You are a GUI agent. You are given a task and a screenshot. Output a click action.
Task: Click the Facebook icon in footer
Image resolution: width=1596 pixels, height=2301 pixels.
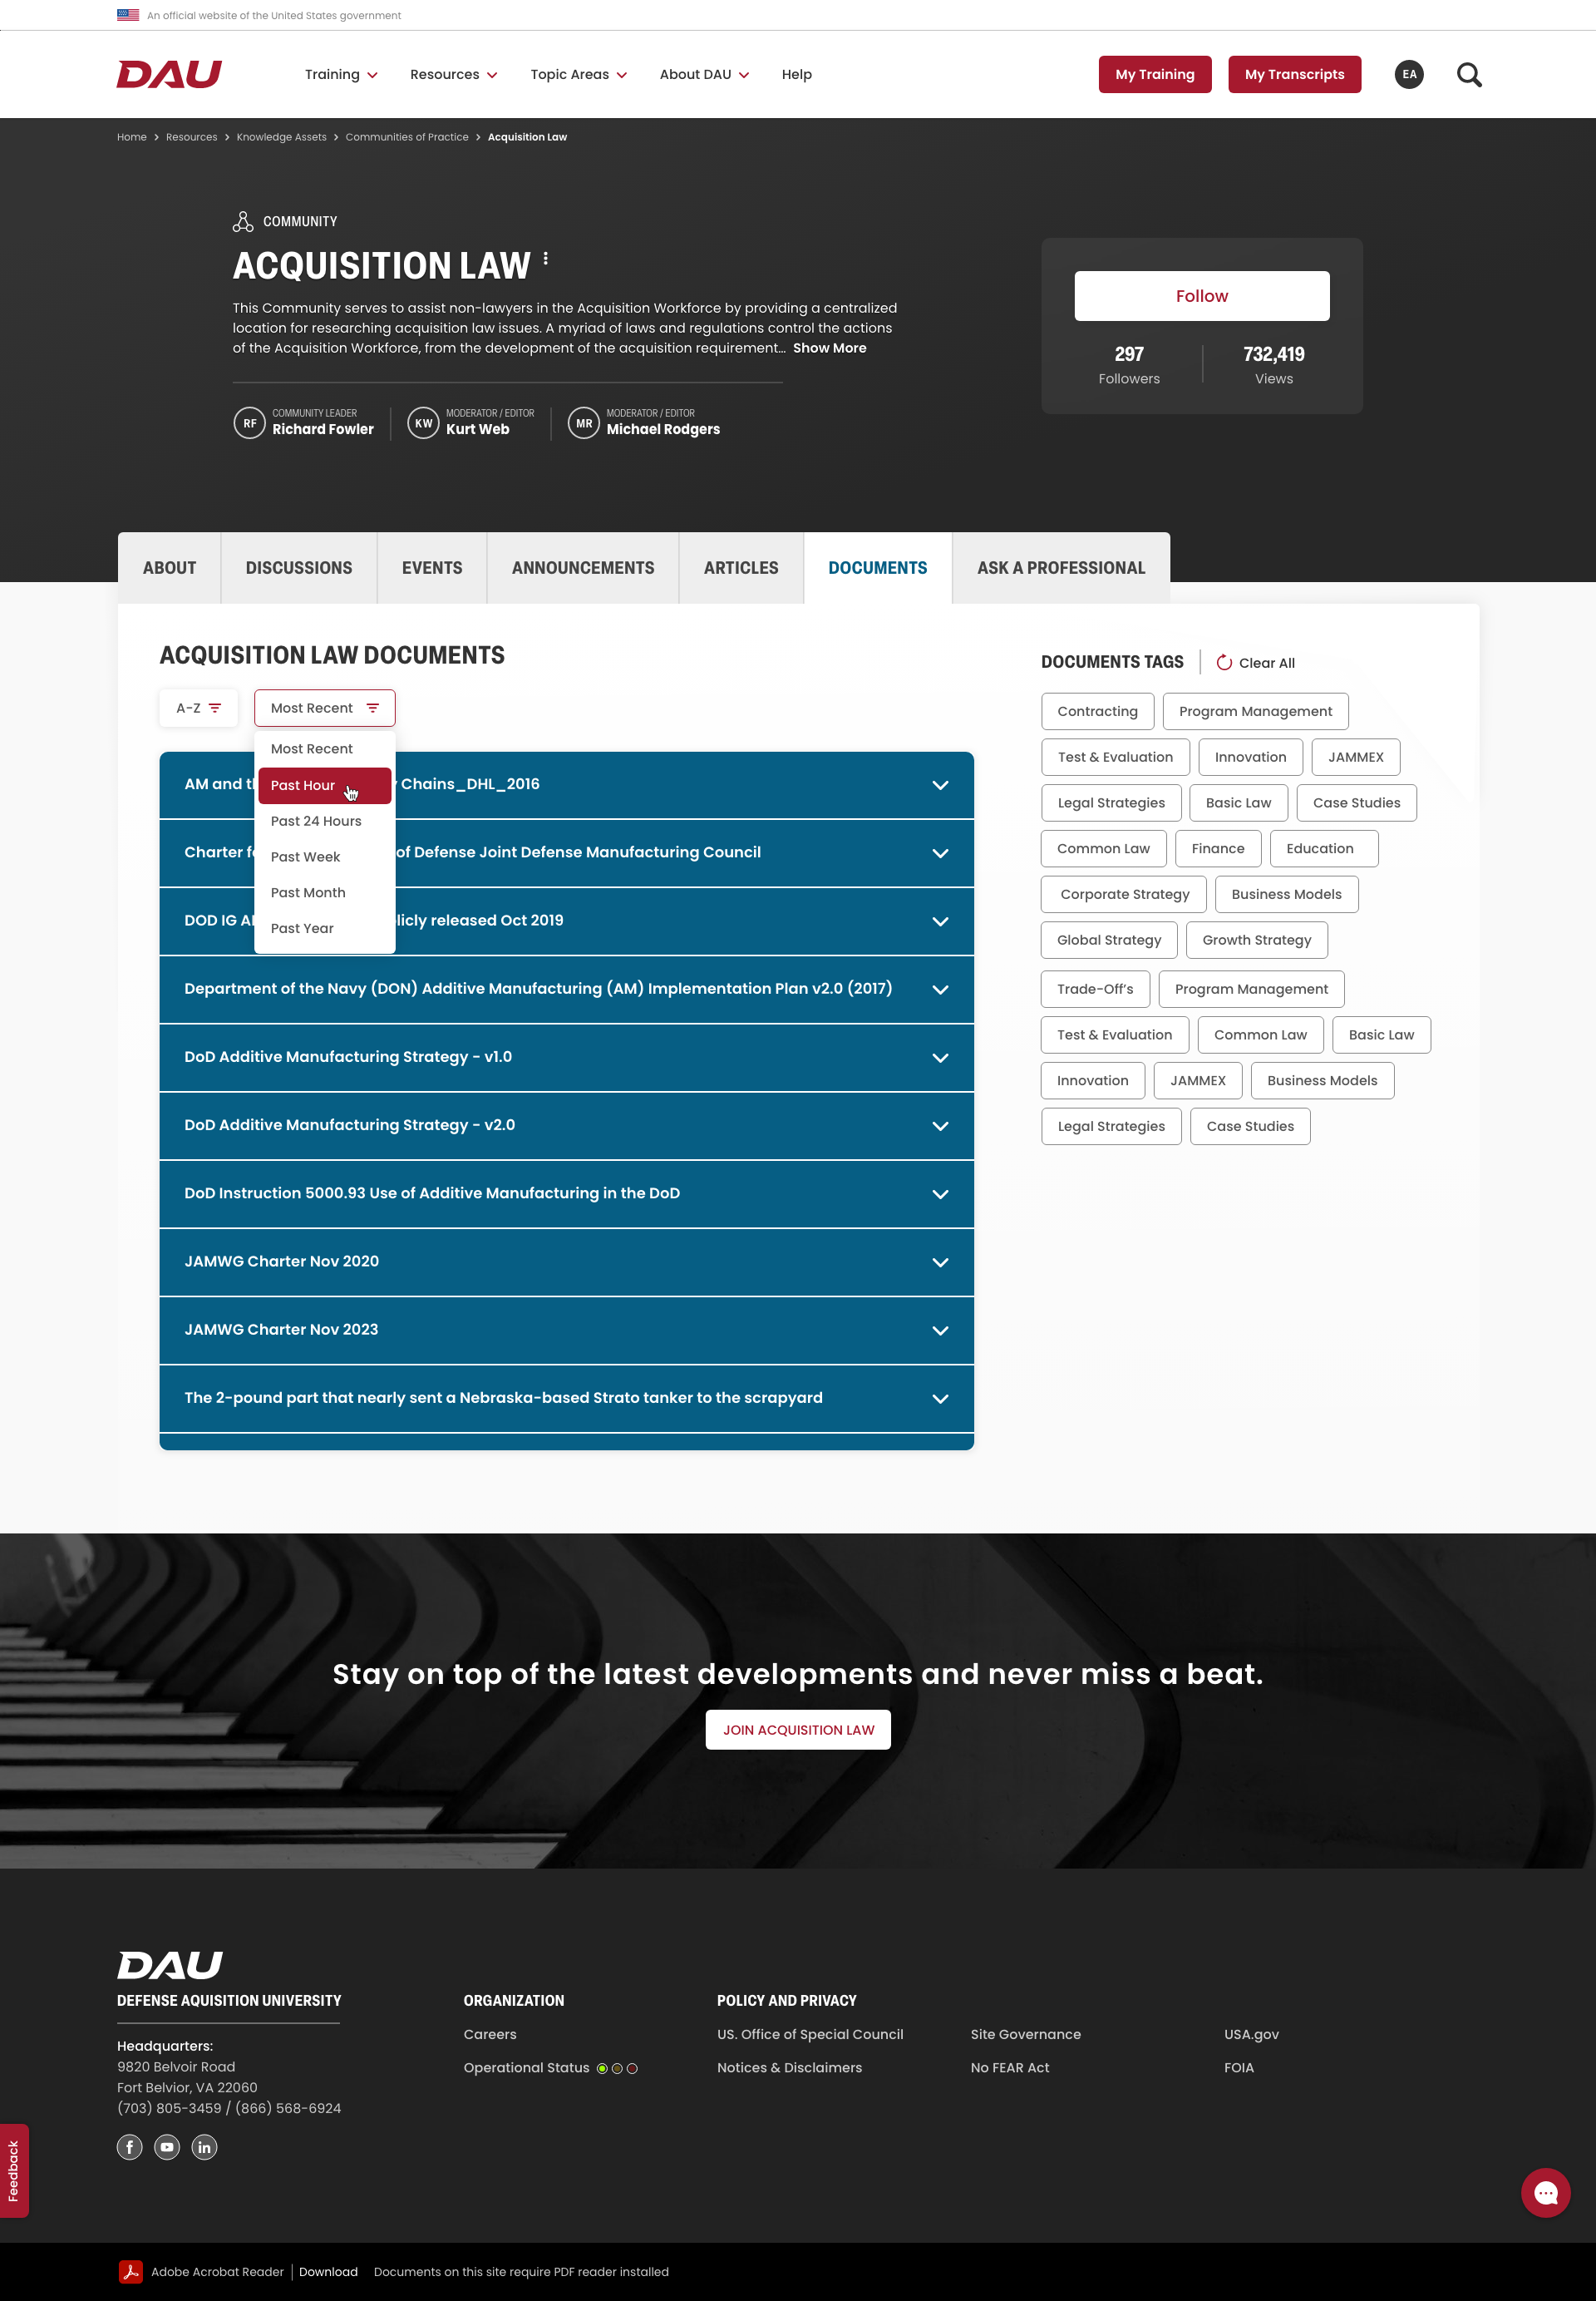(x=129, y=2147)
